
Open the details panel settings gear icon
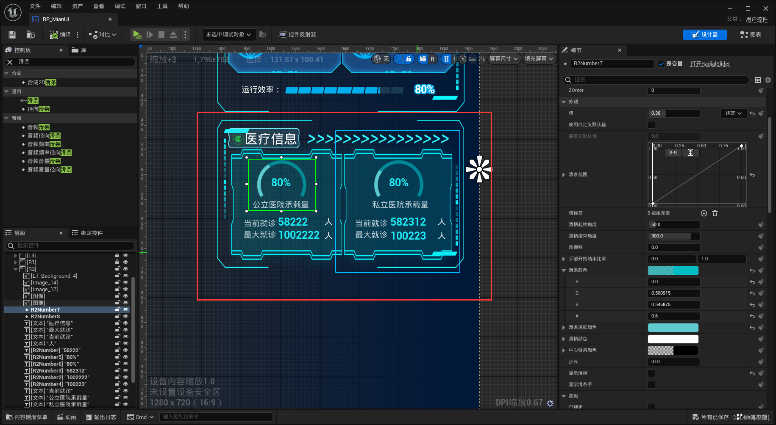coord(768,80)
